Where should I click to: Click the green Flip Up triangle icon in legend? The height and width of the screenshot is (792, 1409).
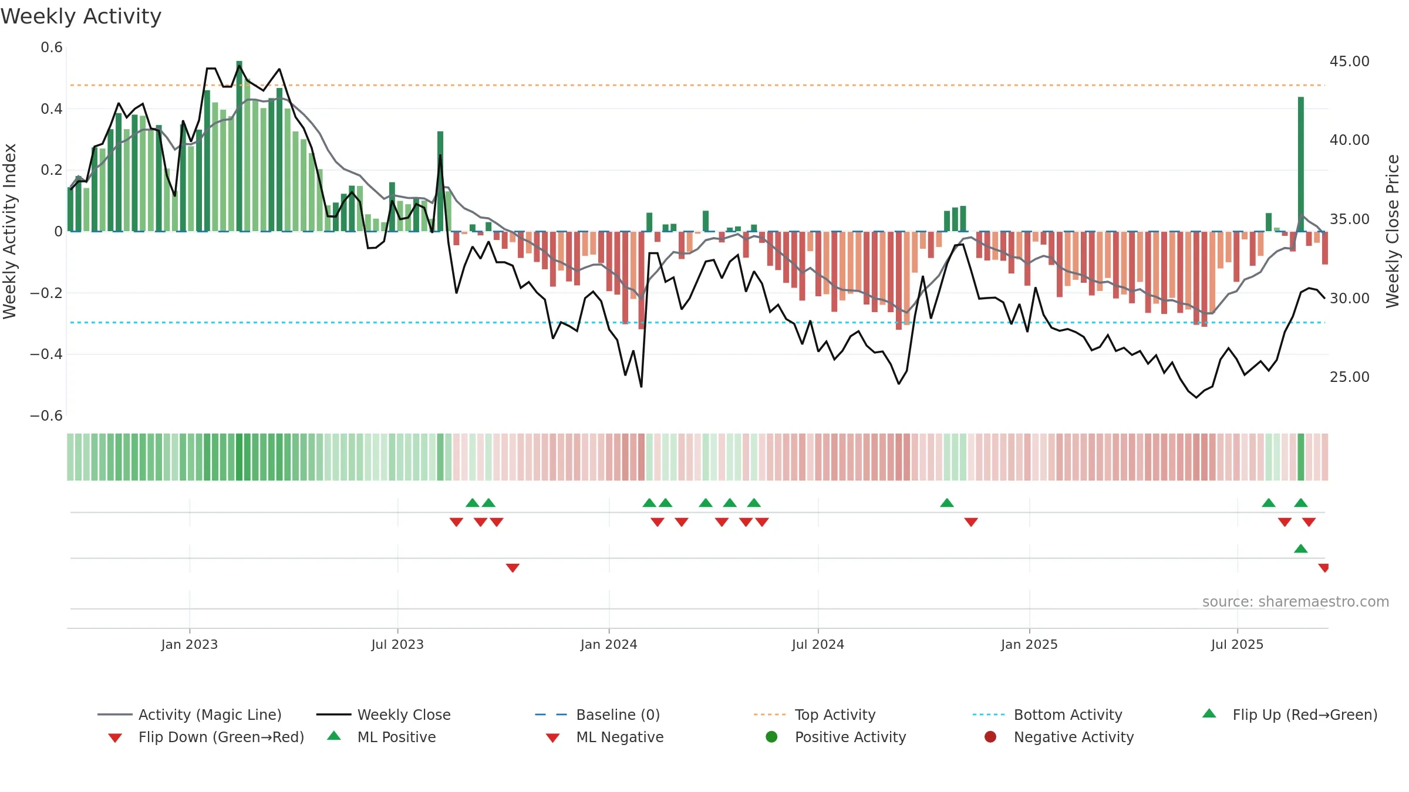pyautogui.click(x=1209, y=713)
